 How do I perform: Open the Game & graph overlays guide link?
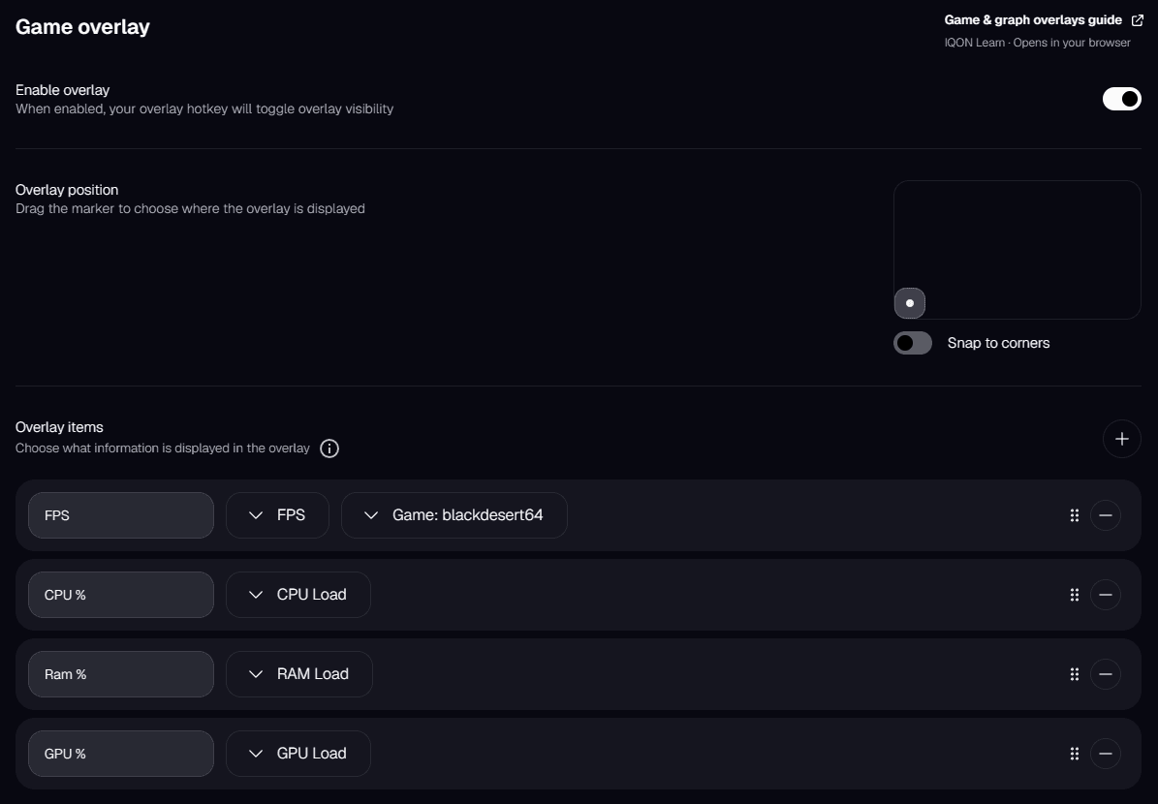1032,20
